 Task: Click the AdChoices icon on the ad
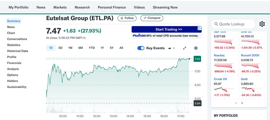[x=199, y=28]
